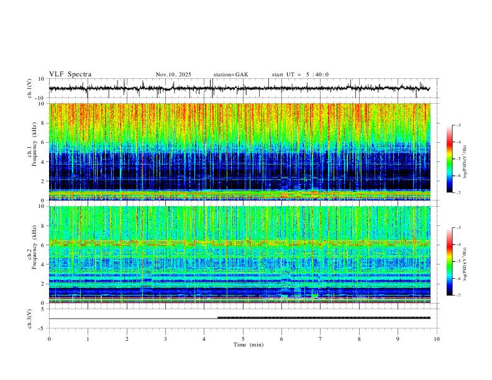492x380 pixels.
Task: Click the "-7" tick on ch.1 colorbar
Action: (x=458, y=193)
